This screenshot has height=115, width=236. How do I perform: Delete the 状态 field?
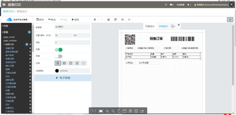pyautogui.click(x=30, y=76)
